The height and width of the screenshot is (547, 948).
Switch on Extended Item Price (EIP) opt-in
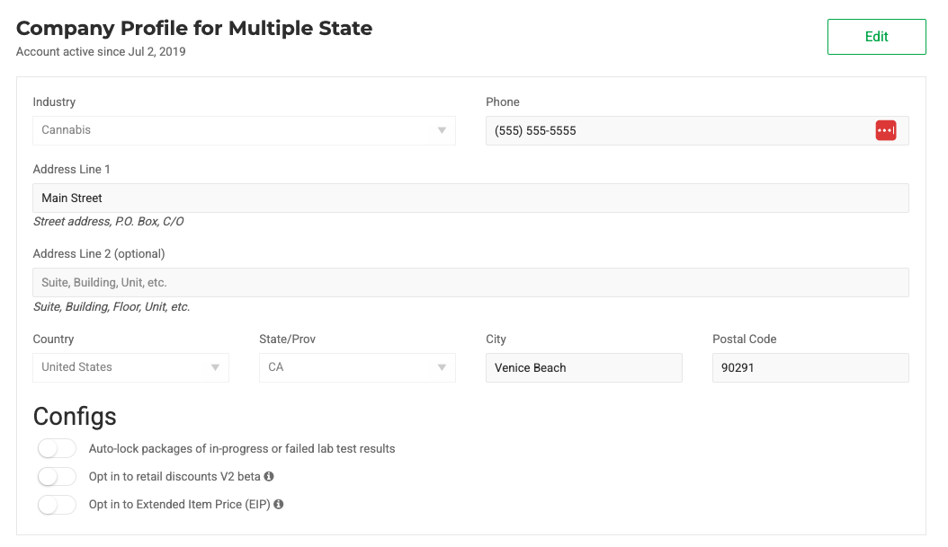[x=57, y=505]
